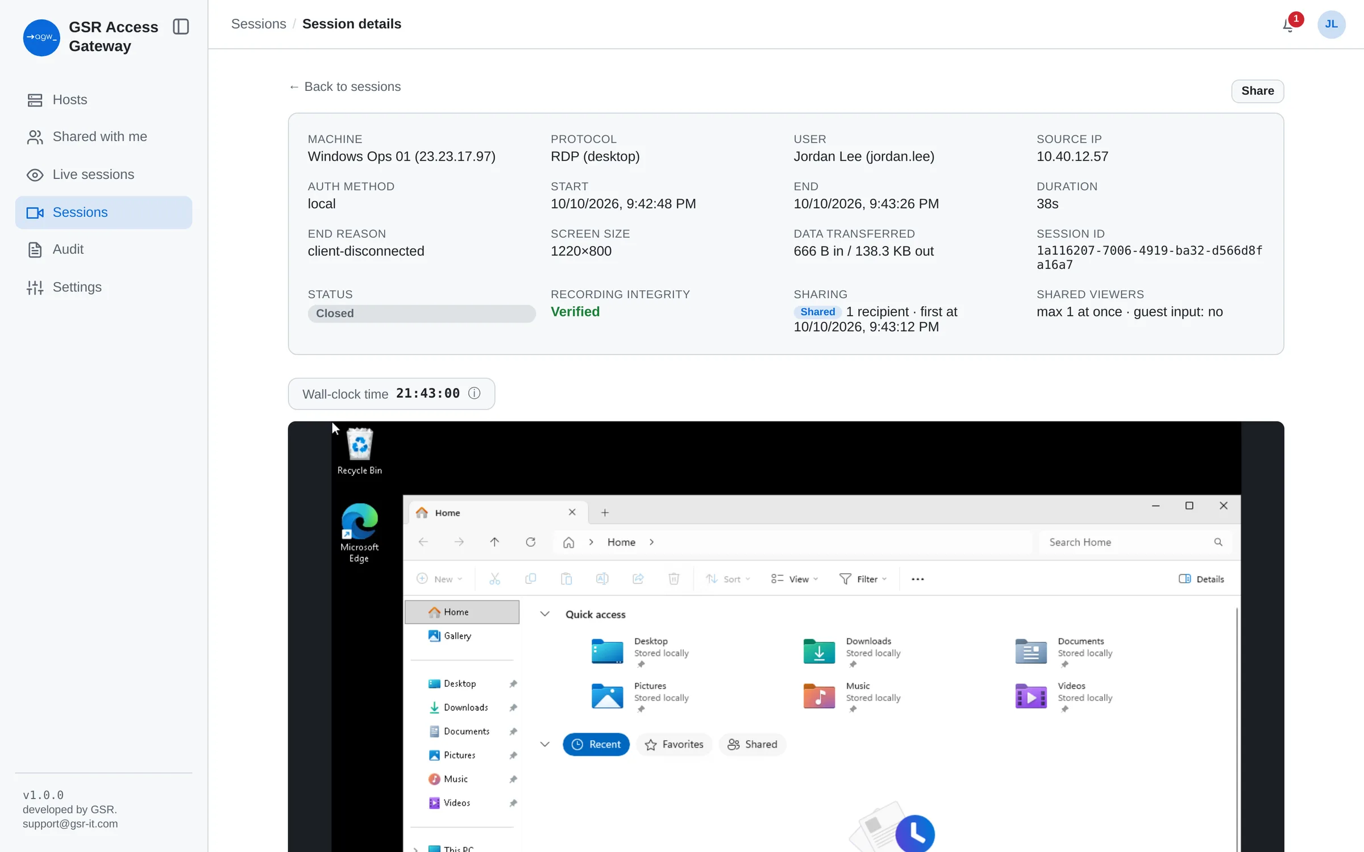Switch to the Shared tab in Explorer
1364x852 pixels.
tap(752, 744)
